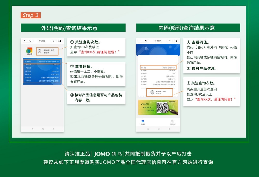Screen dimensions: 259x177
Task: Select QR码值 row in left phone
Action: (x=42, y=62)
